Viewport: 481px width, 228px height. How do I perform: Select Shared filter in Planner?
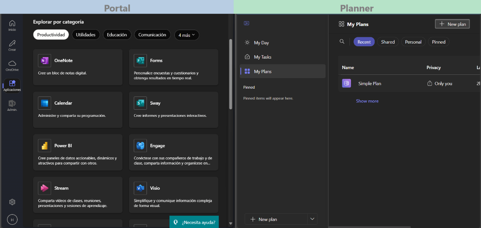point(388,42)
